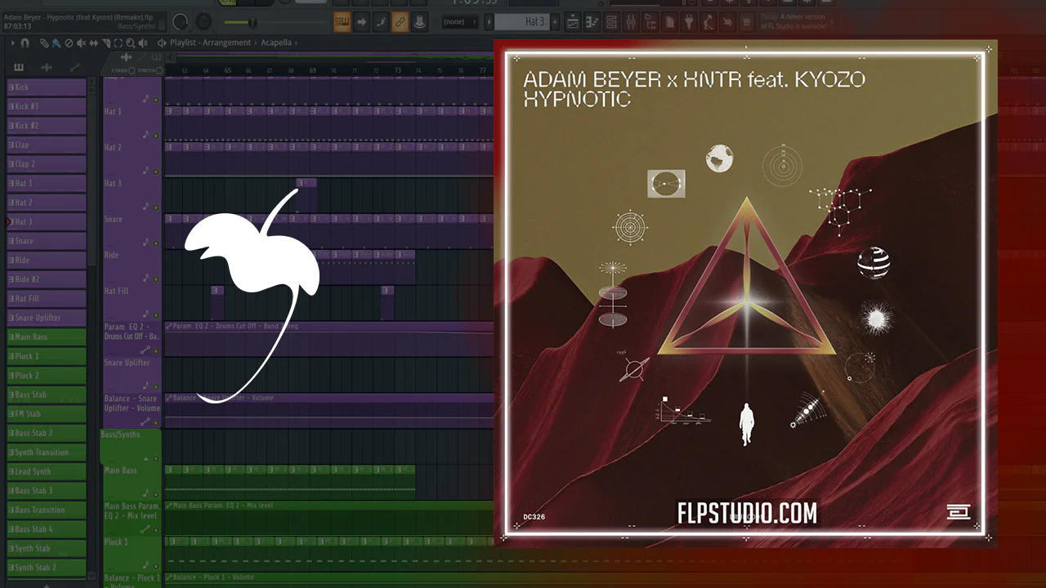1046x588 pixels.
Task: Select the Slip tool in Playlist
Action: point(92,42)
